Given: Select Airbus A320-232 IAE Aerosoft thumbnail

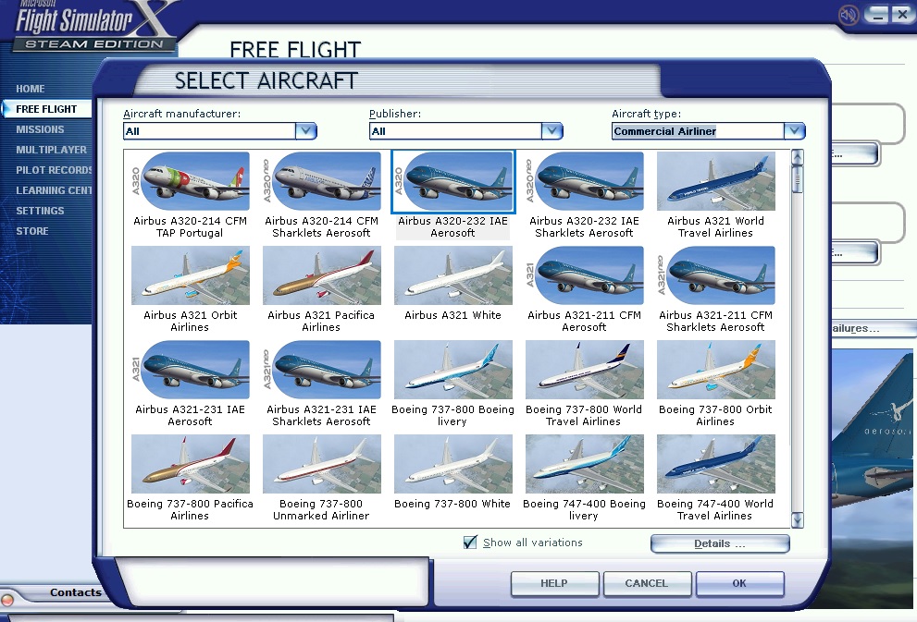Looking at the screenshot, I should [x=453, y=181].
